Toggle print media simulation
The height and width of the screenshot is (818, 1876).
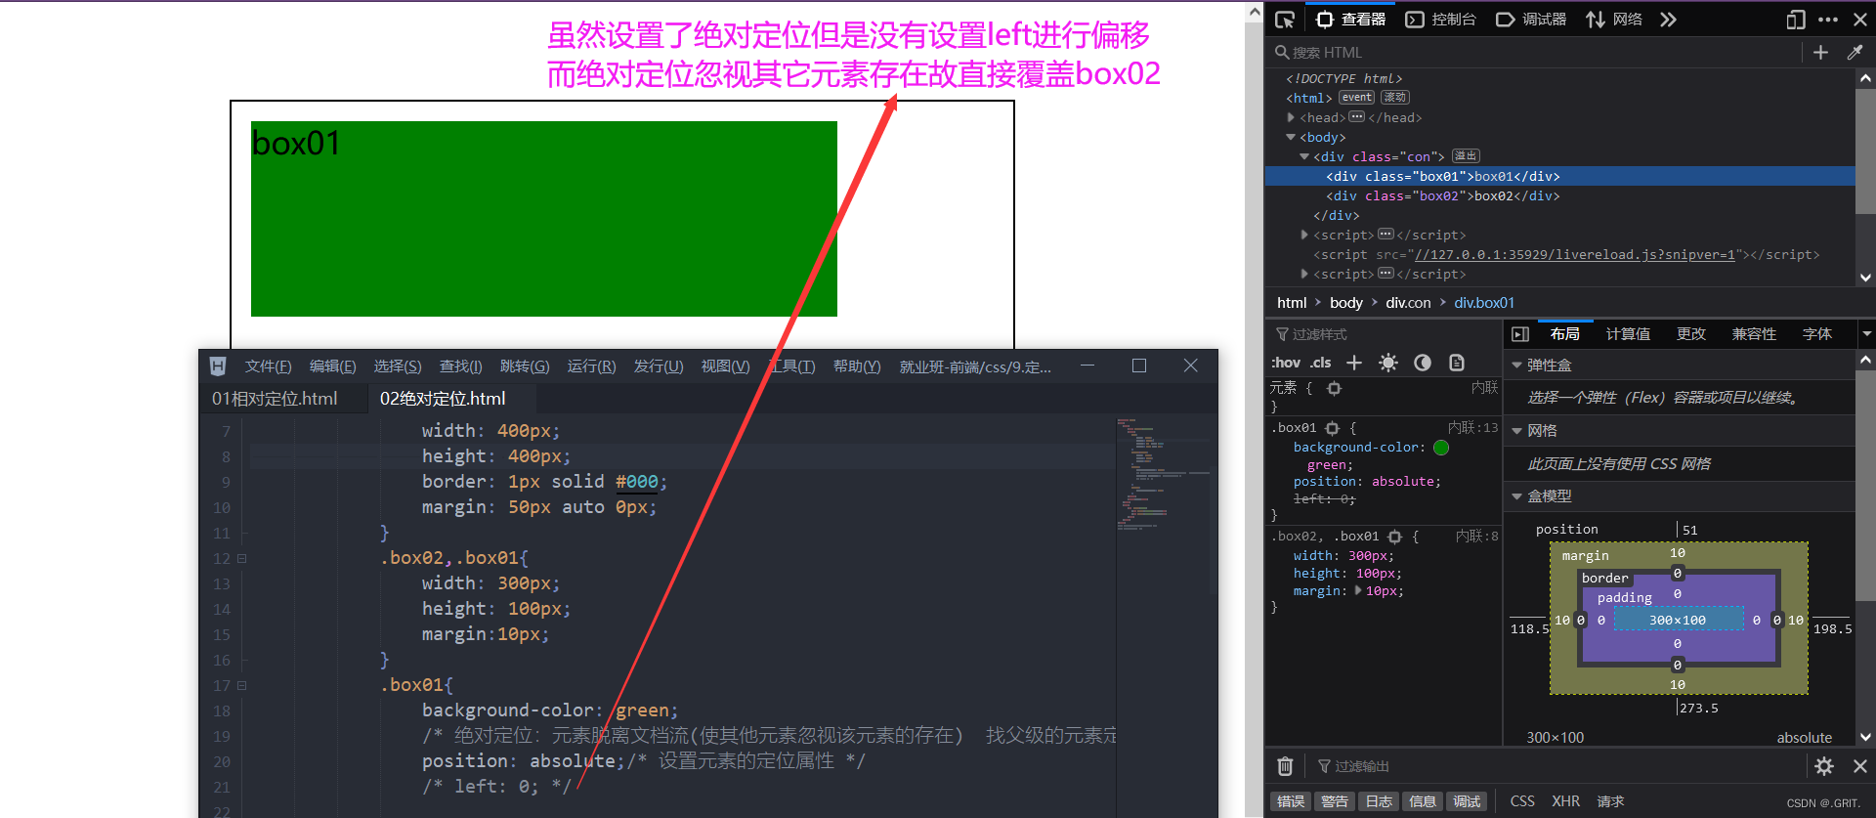tap(1457, 363)
